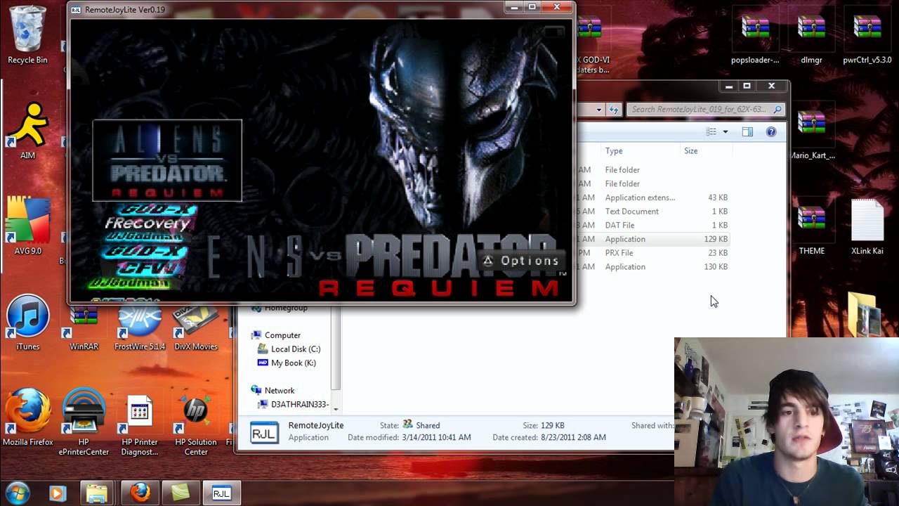Viewport: 899px width, 506px height.
Task: Switch to RJL taskbar button
Action: pyautogui.click(x=221, y=493)
